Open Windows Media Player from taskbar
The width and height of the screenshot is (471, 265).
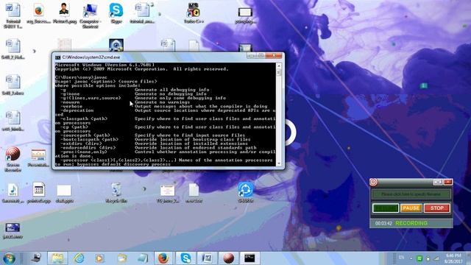100,258
